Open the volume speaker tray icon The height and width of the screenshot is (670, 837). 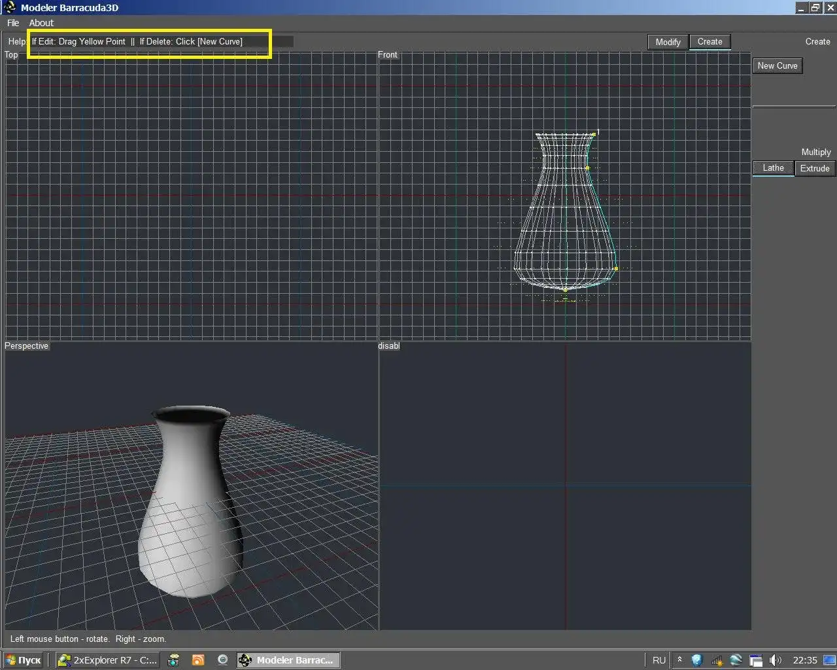776,660
